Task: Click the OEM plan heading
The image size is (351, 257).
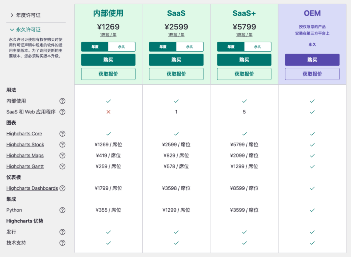Action: [x=312, y=13]
